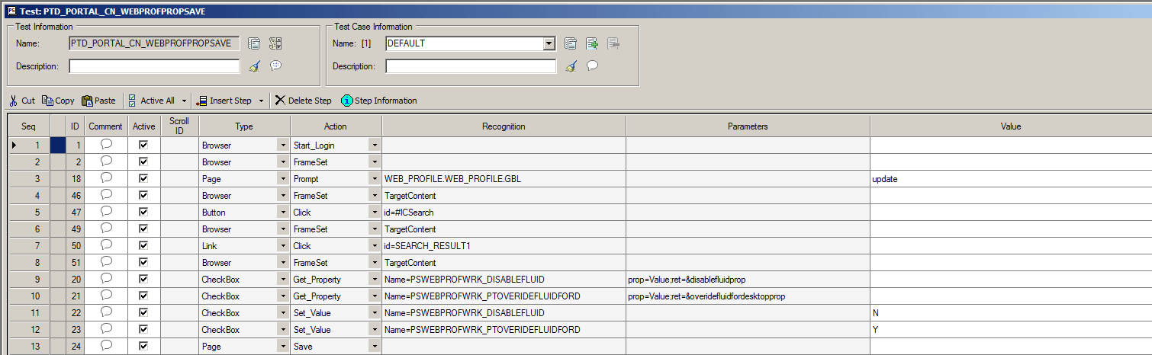Open comment bubble for step Seq 10
Screen dimensions: 1152x355
106,296
